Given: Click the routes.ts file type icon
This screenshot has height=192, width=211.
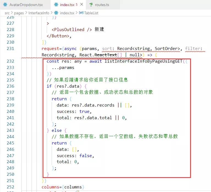Looking at the screenshot, I should (91, 5).
